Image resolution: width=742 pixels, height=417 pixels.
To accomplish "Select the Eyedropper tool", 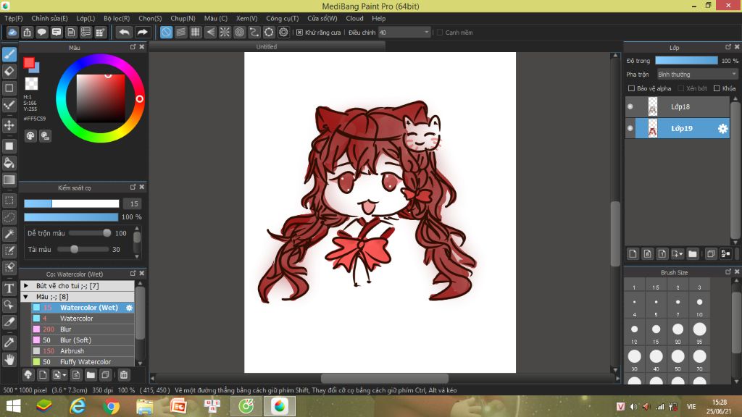I will [x=9, y=342].
